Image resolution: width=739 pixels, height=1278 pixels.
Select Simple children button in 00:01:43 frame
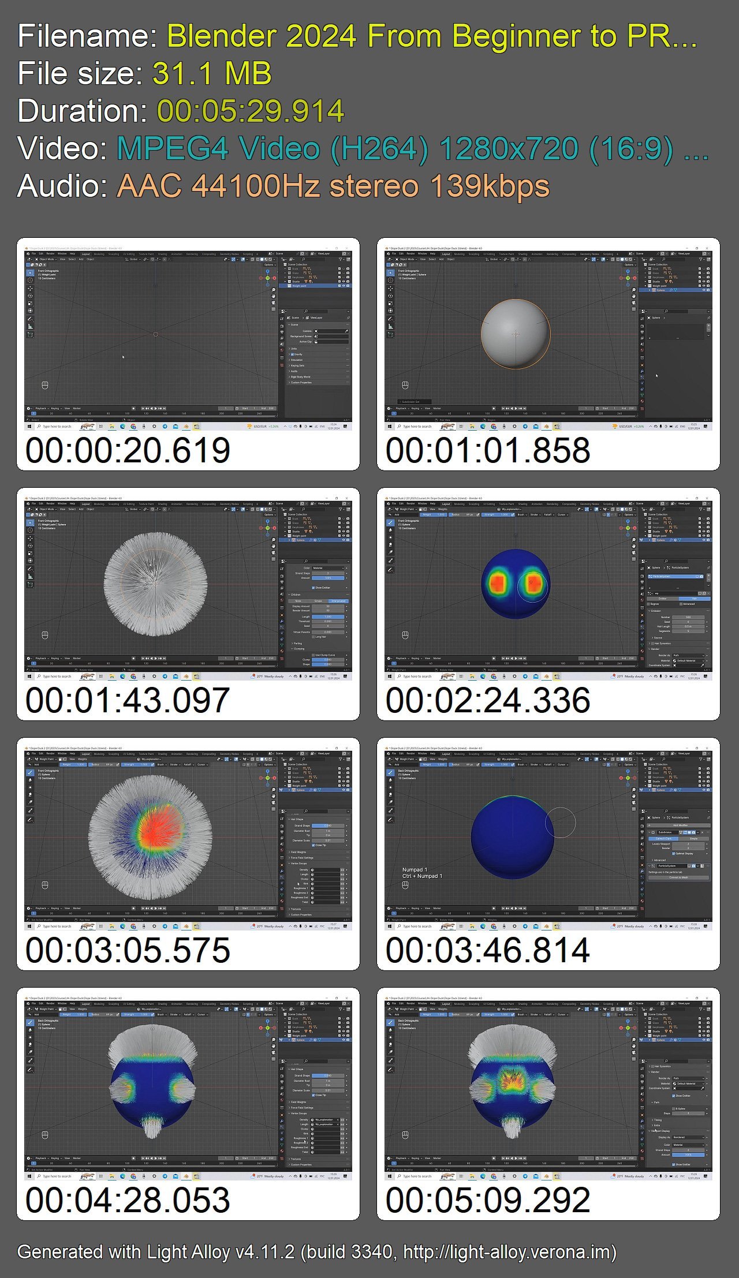(x=318, y=601)
